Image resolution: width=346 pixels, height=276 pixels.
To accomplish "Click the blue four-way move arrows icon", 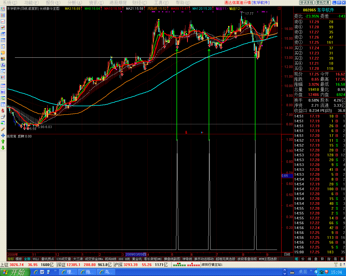I will [x=3, y=135].
